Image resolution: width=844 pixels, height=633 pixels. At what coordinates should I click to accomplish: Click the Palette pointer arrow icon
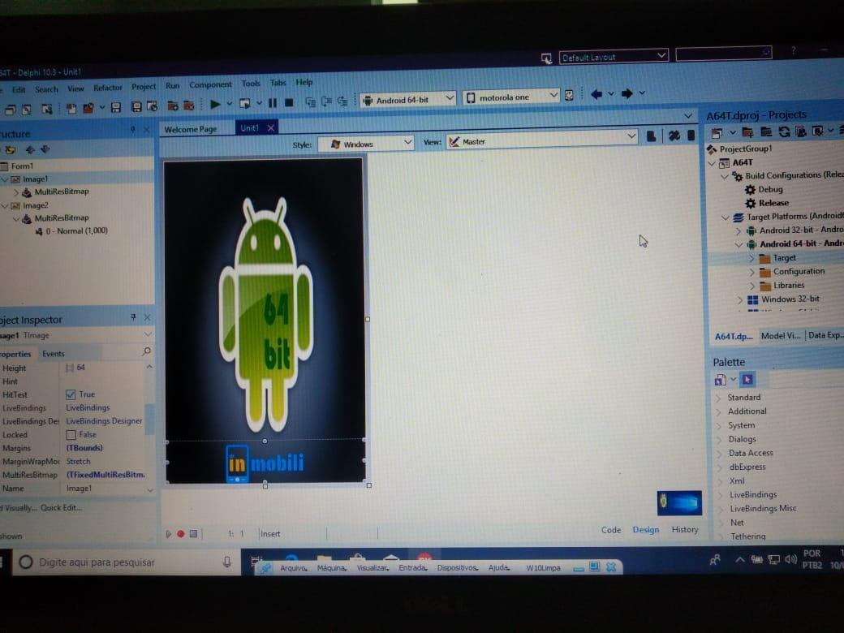(x=747, y=380)
